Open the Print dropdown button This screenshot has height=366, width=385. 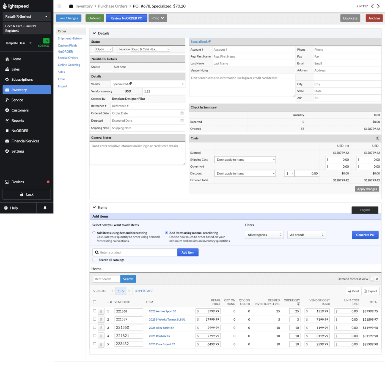[x=158, y=18]
